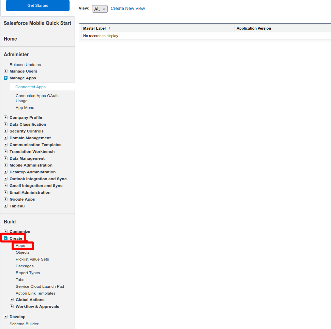Open Packages under Create
331x329 pixels.
25,266
